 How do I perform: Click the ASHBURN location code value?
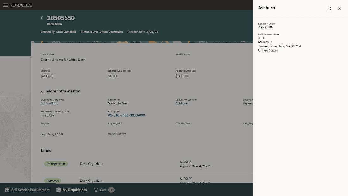coord(266,28)
